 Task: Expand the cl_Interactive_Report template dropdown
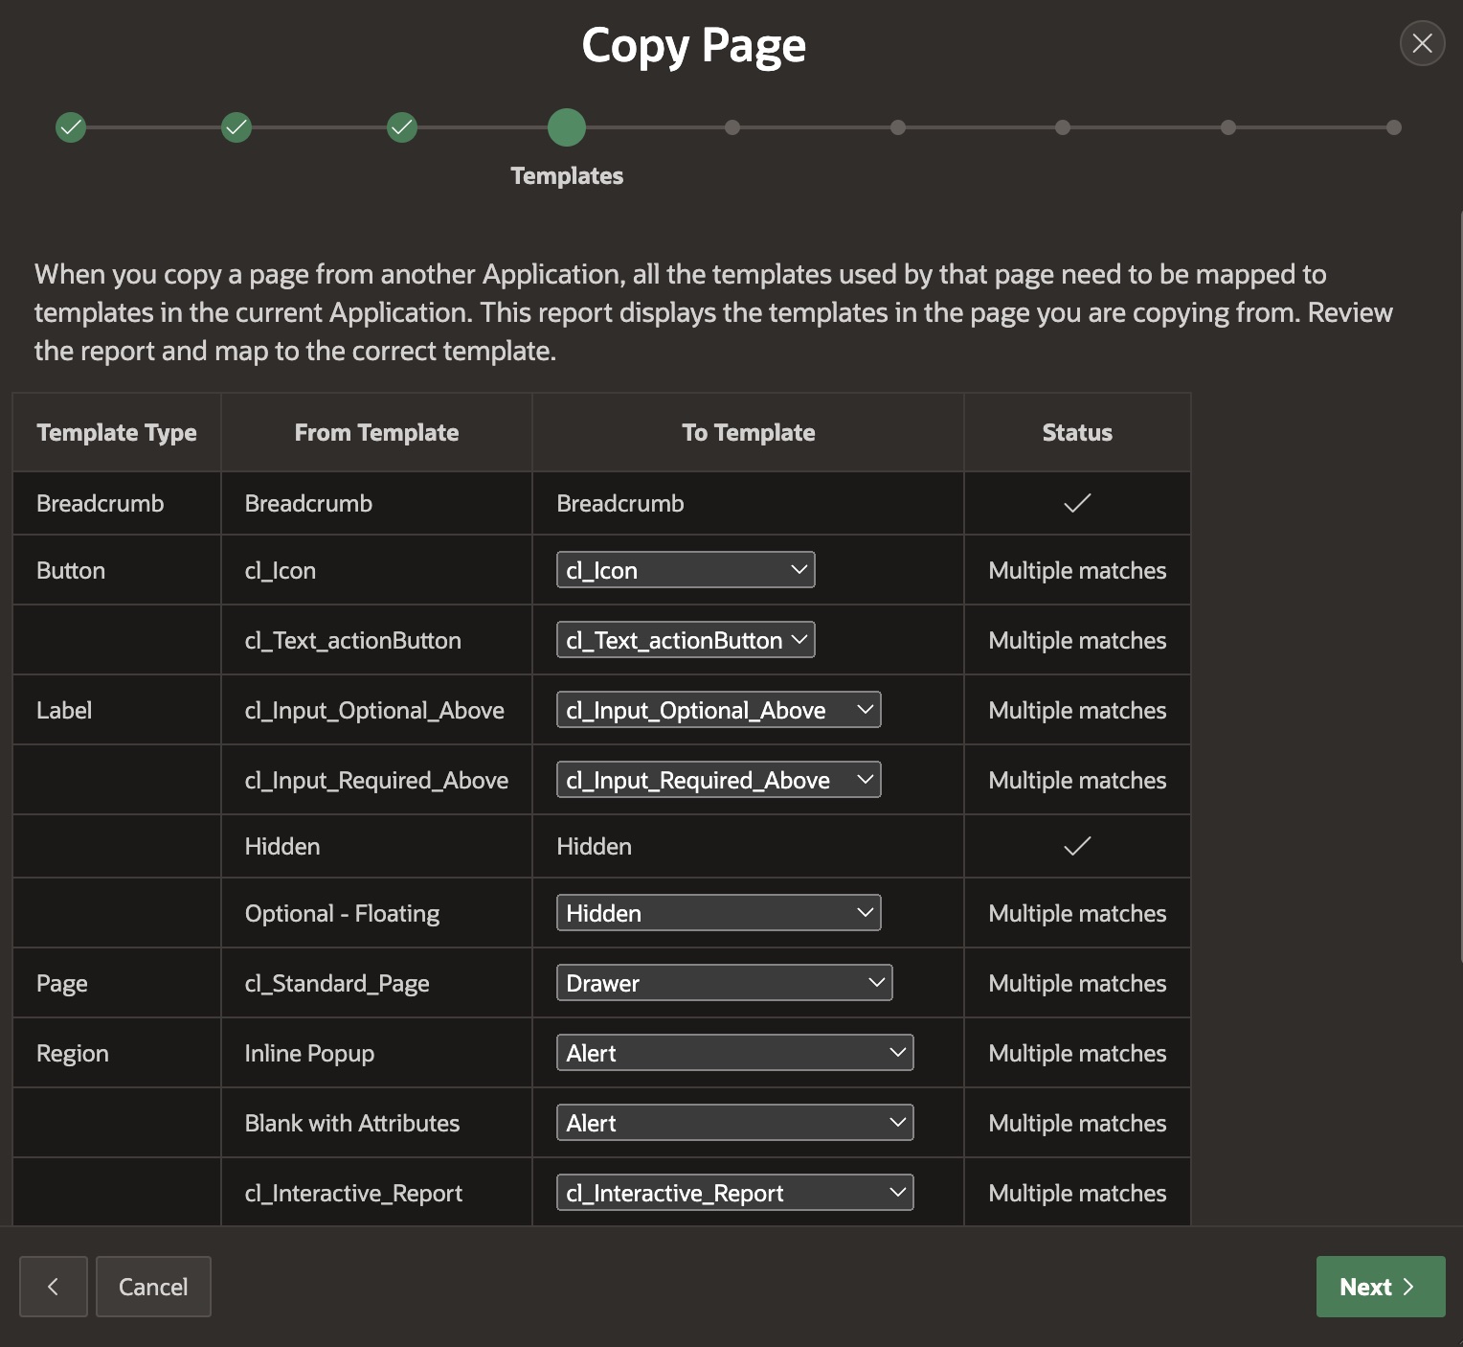pyautogui.click(x=734, y=1193)
